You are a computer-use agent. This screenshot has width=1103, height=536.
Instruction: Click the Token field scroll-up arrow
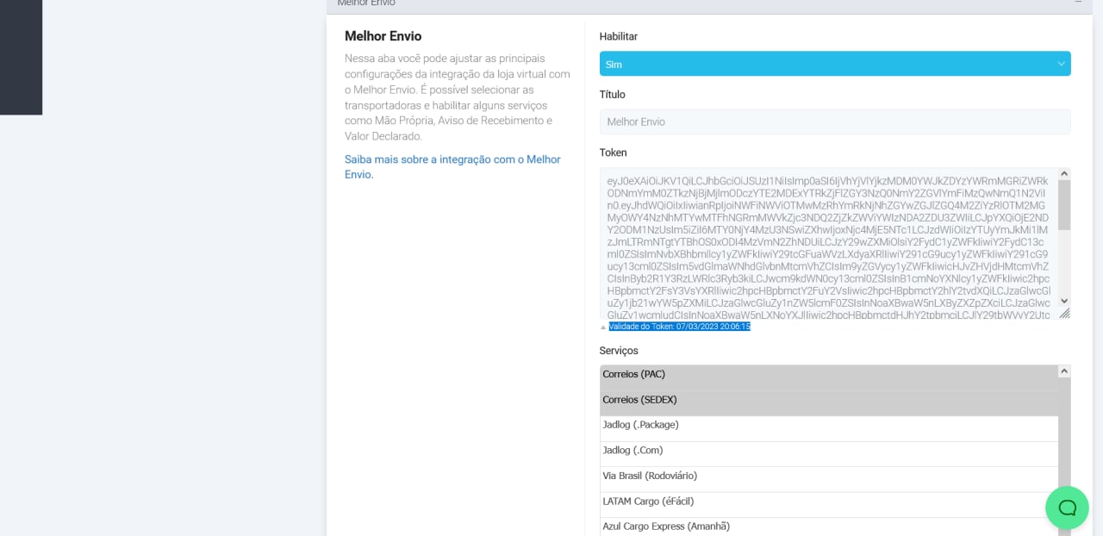(1064, 173)
